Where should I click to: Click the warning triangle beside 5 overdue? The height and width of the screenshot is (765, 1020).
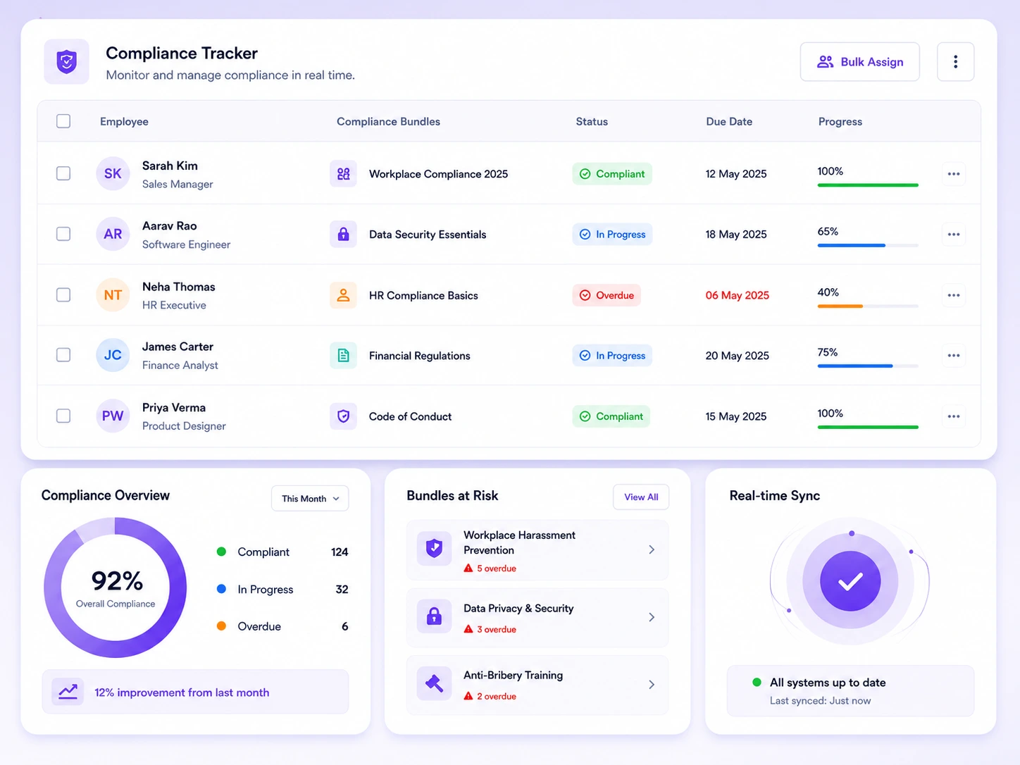(x=468, y=568)
